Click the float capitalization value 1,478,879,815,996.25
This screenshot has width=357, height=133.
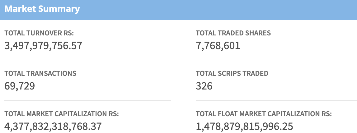point(244,126)
